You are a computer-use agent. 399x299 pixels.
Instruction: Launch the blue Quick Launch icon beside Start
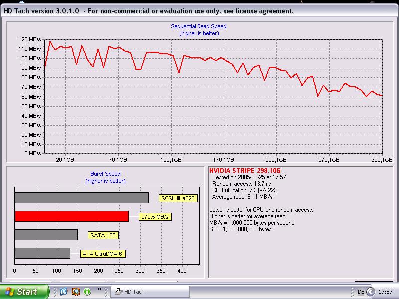point(64,292)
